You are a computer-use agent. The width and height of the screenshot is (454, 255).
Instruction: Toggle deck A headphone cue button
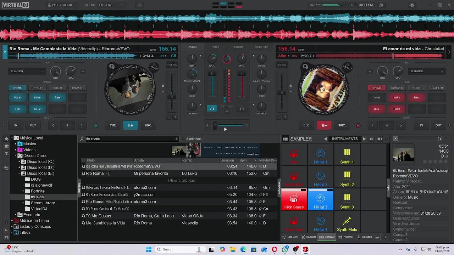pyautogui.click(x=212, y=109)
